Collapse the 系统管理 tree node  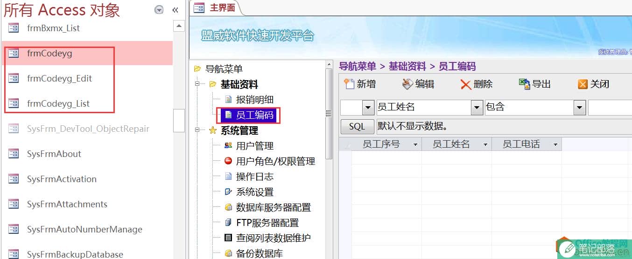197,130
